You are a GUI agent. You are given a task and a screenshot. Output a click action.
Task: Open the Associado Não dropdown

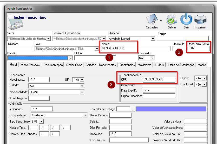pyautogui.click(x=152, y=58)
